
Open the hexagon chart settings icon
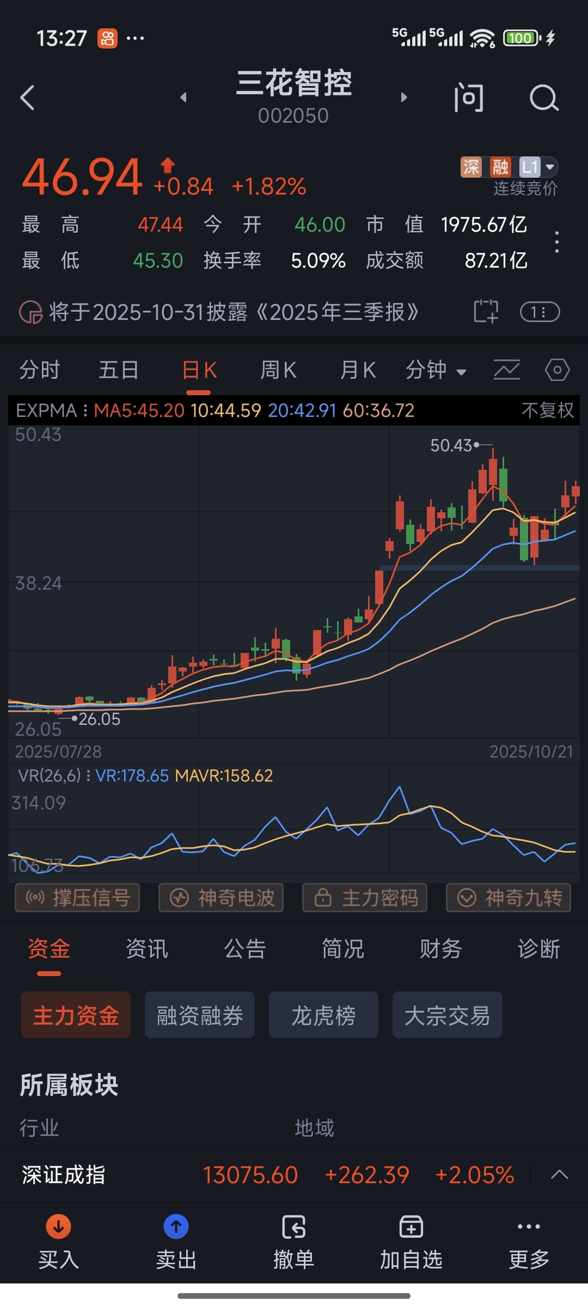pos(558,370)
